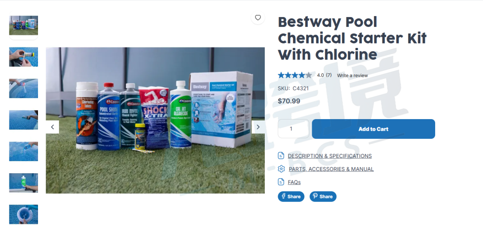Show next product image with right arrow

click(x=258, y=127)
